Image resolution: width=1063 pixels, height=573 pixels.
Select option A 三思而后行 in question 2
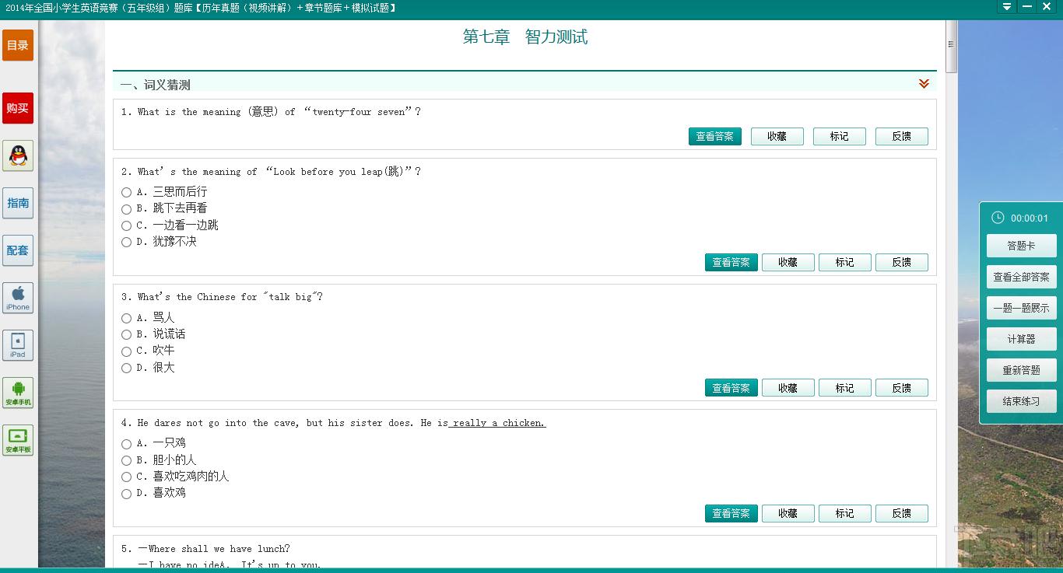pyautogui.click(x=126, y=192)
